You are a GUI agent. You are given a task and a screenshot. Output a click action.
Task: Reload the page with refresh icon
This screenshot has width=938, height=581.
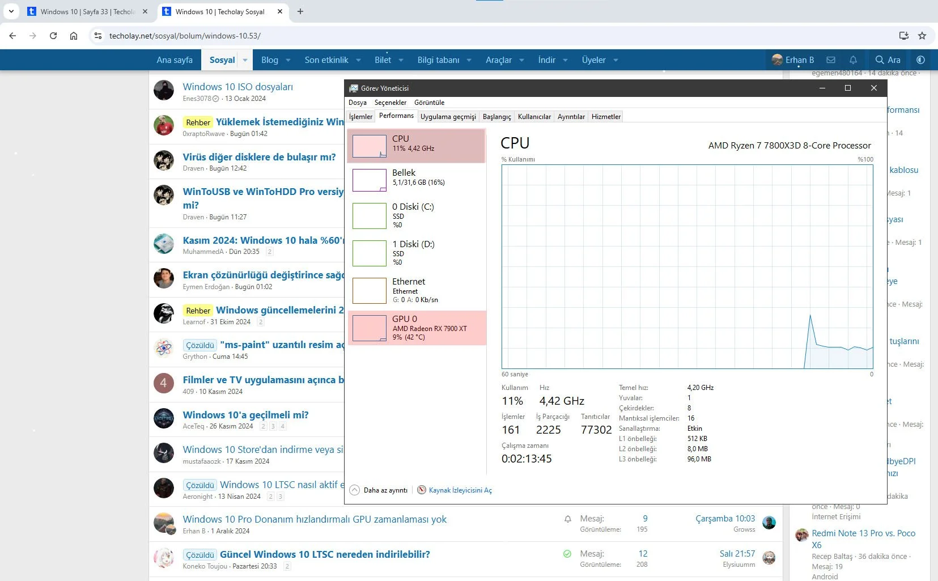coord(53,36)
